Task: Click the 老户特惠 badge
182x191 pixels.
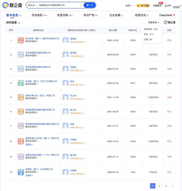Action: click(143, 6)
